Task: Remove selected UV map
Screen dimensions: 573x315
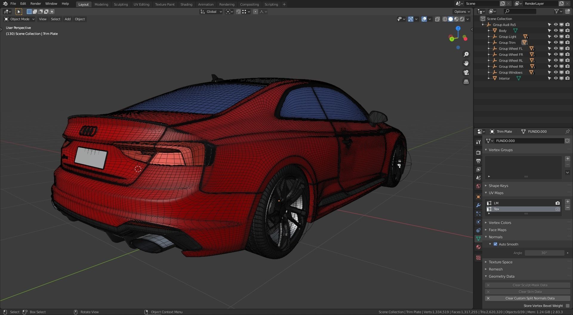Action: (568, 208)
